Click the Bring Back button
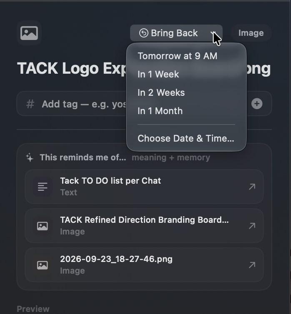This screenshot has height=314, width=291. tap(176, 33)
